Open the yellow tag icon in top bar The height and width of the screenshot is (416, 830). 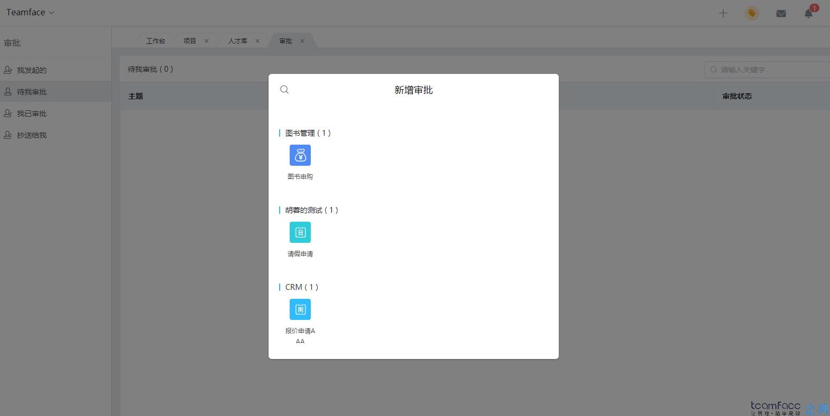click(x=752, y=13)
